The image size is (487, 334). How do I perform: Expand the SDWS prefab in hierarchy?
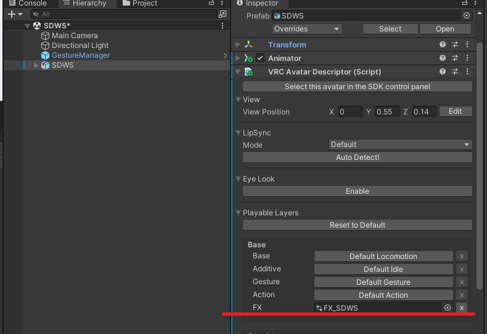pyautogui.click(x=36, y=65)
